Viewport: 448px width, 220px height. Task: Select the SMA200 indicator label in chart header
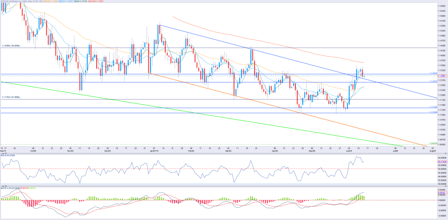[x=95, y=1]
